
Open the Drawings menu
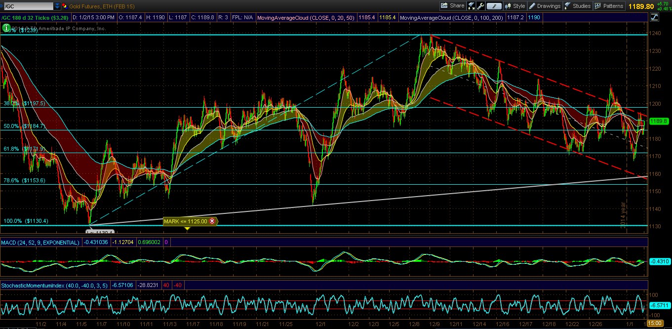(x=545, y=6)
